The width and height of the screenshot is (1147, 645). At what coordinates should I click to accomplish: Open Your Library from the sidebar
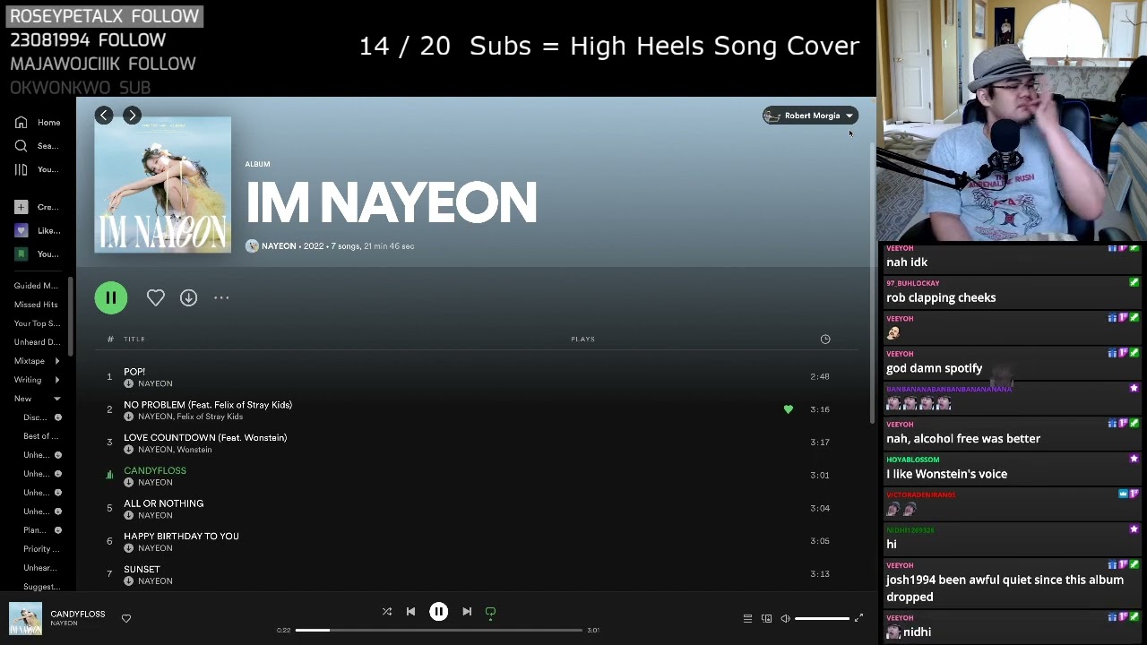[x=36, y=169]
